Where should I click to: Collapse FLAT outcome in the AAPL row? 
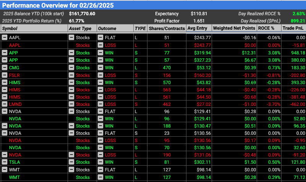[x=100, y=37]
